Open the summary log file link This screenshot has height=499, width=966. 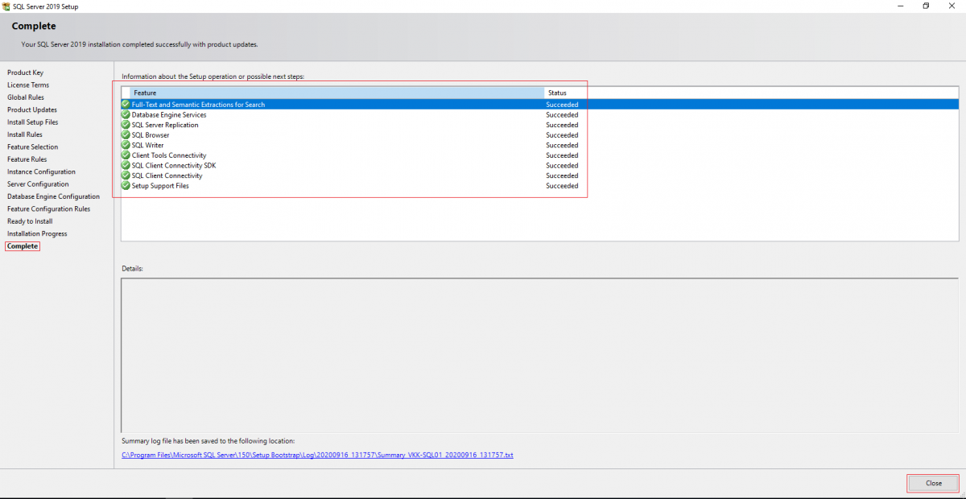[x=317, y=455]
